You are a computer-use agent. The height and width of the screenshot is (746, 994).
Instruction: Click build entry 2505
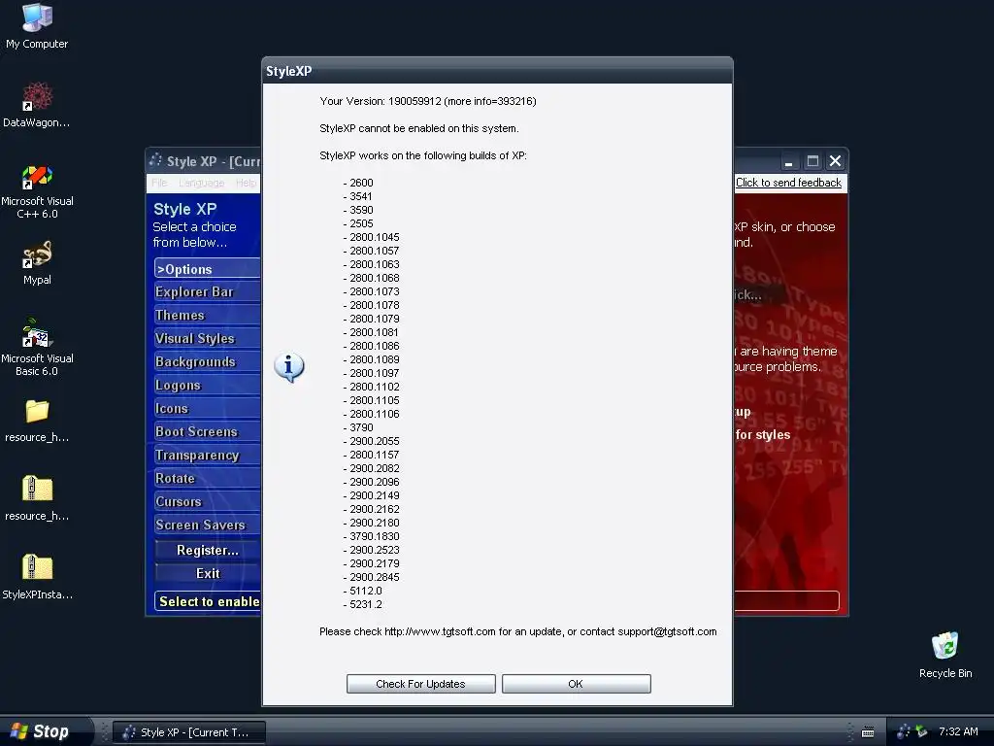[x=358, y=223]
